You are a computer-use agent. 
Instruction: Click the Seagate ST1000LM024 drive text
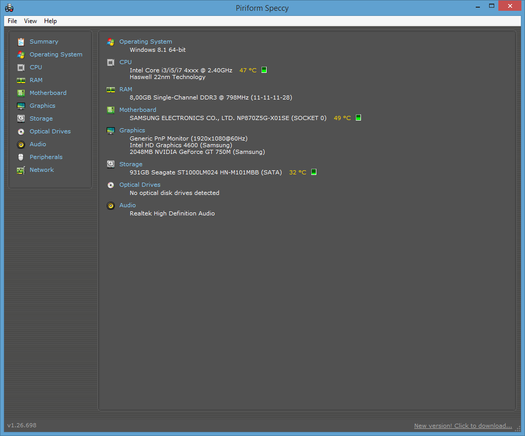coord(206,172)
